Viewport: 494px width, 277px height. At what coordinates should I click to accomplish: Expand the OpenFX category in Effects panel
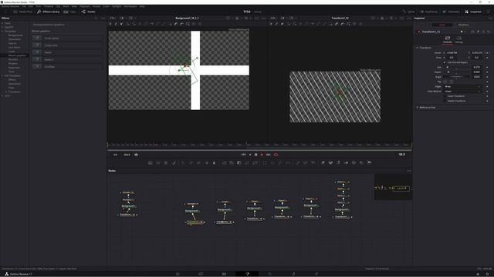click(2, 28)
